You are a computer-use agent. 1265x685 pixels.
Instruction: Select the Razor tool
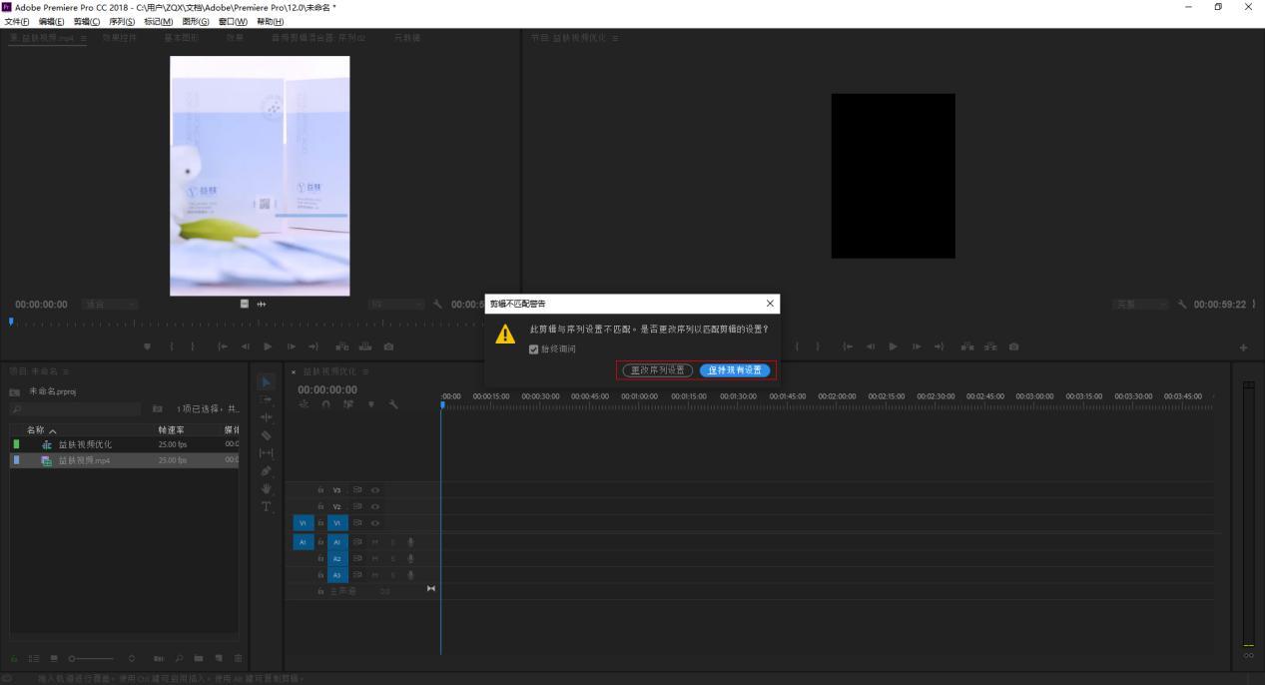pos(267,435)
